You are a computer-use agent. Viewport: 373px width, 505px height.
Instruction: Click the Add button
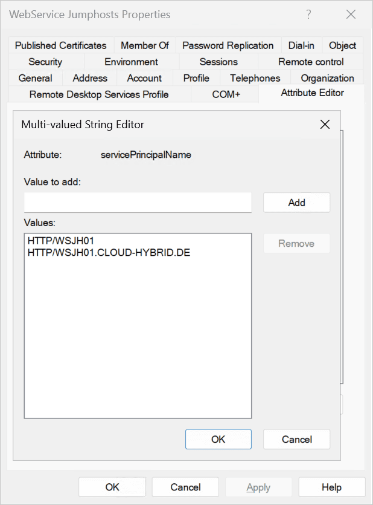pyautogui.click(x=296, y=203)
